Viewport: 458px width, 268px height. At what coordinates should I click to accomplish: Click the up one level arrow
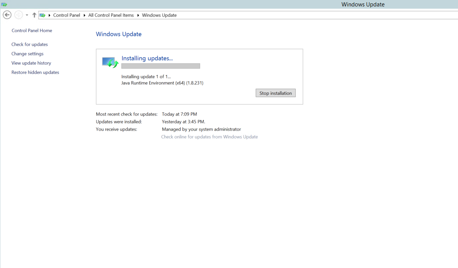34,15
